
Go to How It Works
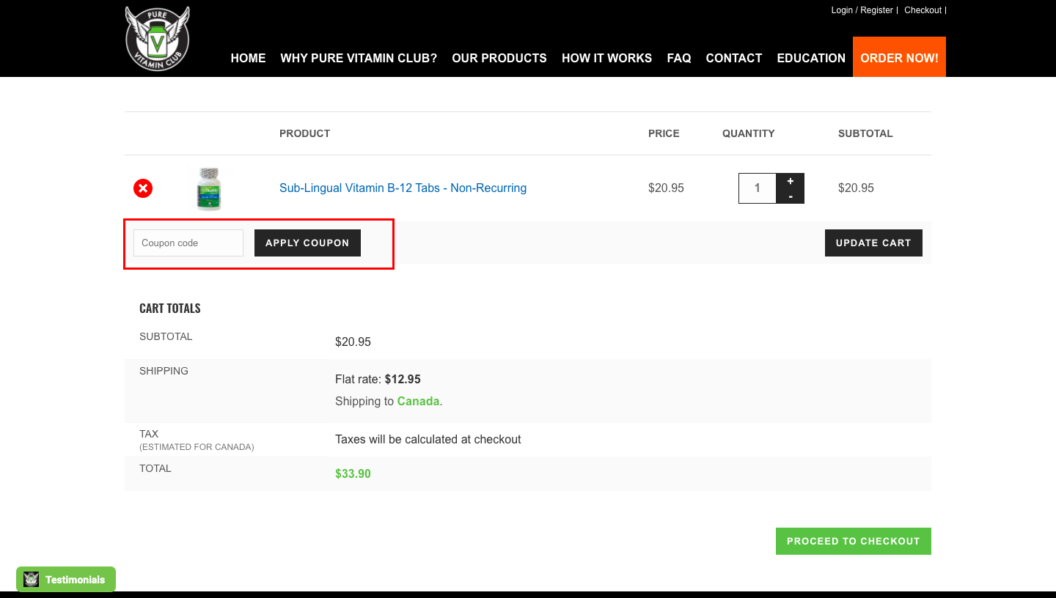click(606, 58)
